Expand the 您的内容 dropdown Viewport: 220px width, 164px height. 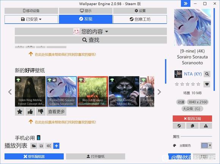click(91, 31)
